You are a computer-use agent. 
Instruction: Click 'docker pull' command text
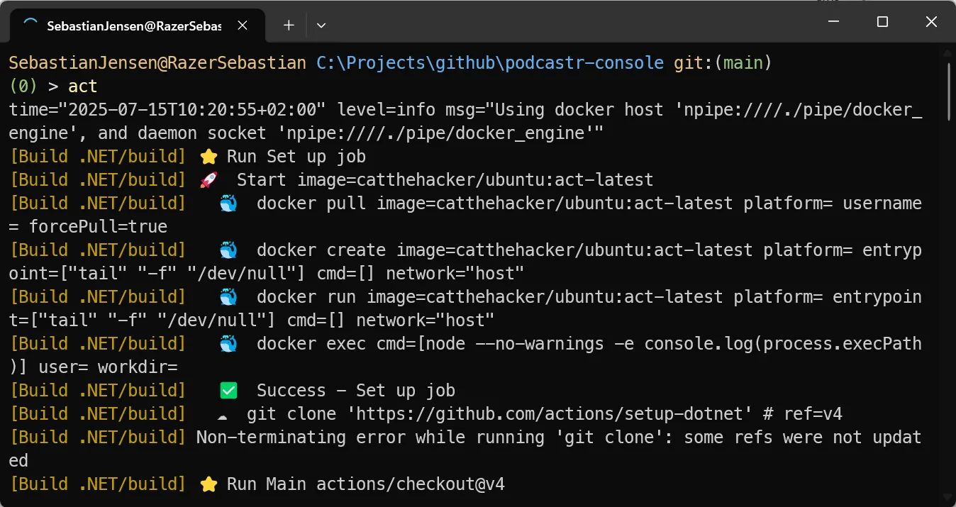pos(311,203)
